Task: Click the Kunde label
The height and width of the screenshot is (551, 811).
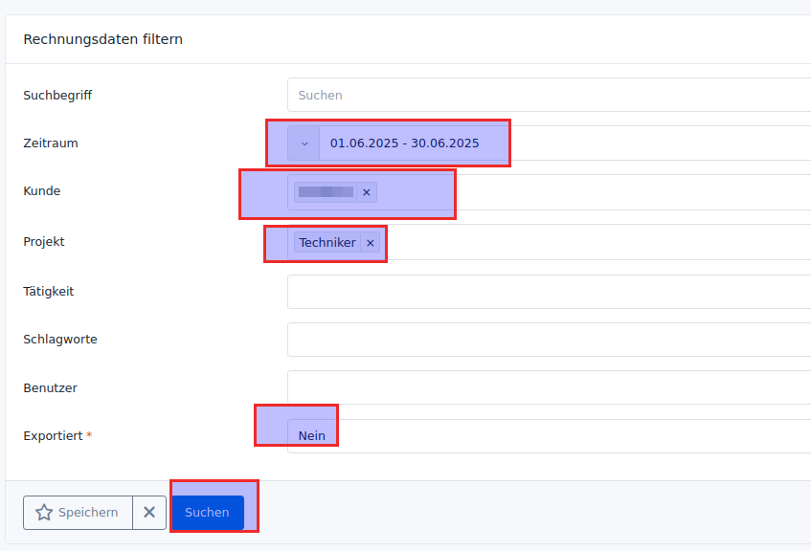Action: [42, 191]
